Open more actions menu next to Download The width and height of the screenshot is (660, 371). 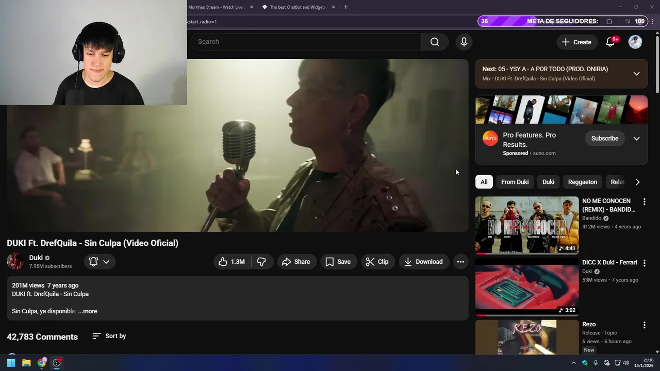[x=460, y=262]
